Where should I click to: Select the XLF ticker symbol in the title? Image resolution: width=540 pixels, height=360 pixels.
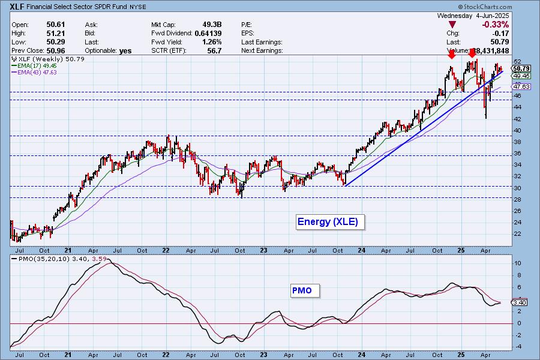click(x=17, y=7)
